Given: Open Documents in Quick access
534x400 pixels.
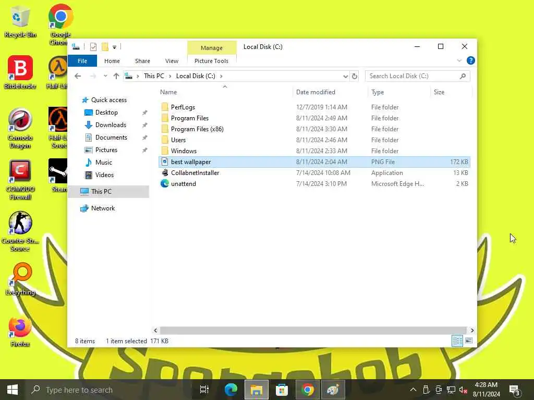Looking at the screenshot, I should click(x=111, y=137).
